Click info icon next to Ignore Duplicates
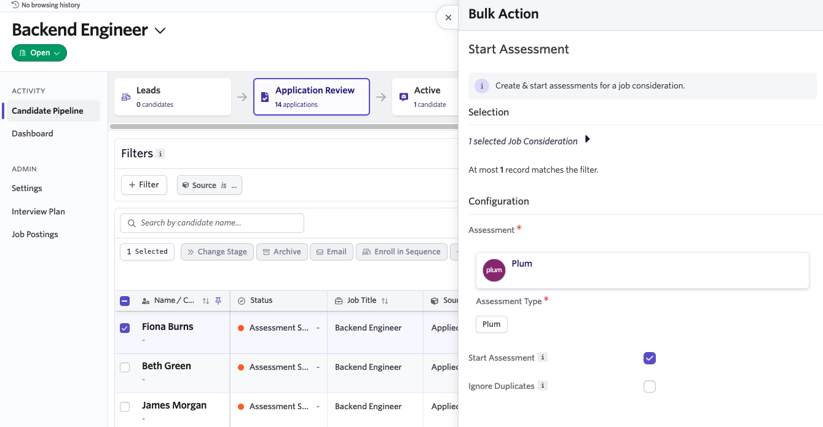 [542, 386]
